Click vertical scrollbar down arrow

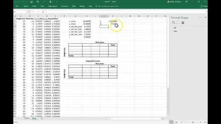tap(168, 116)
